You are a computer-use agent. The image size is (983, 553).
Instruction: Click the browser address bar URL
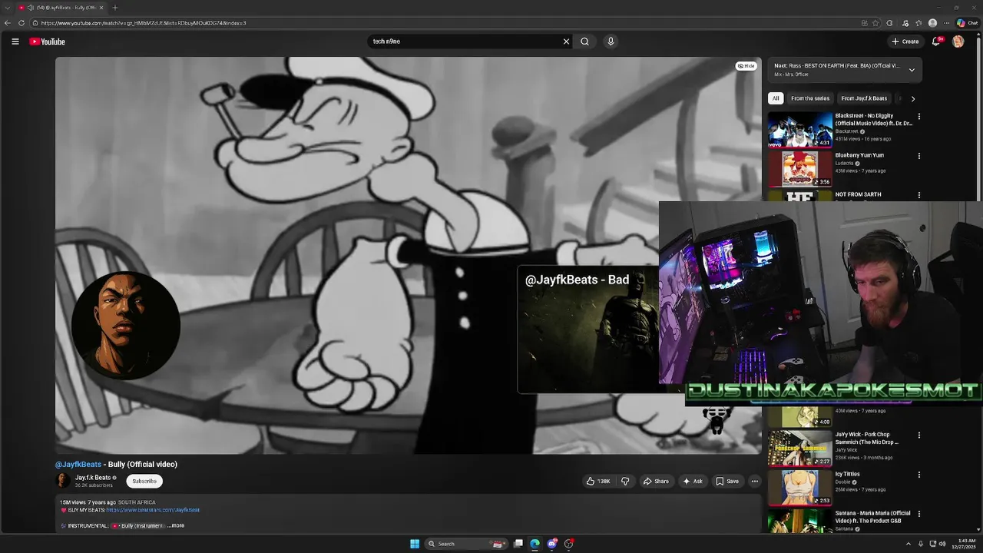click(x=144, y=23)
